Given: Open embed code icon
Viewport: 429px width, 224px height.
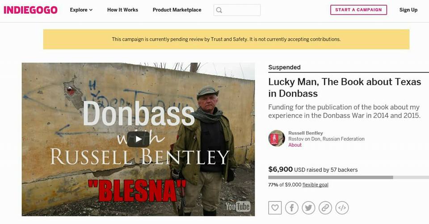Looking at the screenshot, I should pos(342,208).
